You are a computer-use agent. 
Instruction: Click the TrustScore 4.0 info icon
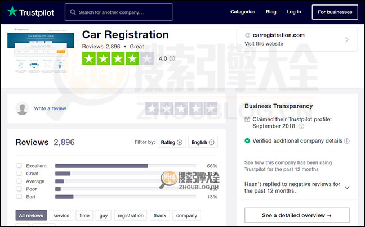click(172, 58)
